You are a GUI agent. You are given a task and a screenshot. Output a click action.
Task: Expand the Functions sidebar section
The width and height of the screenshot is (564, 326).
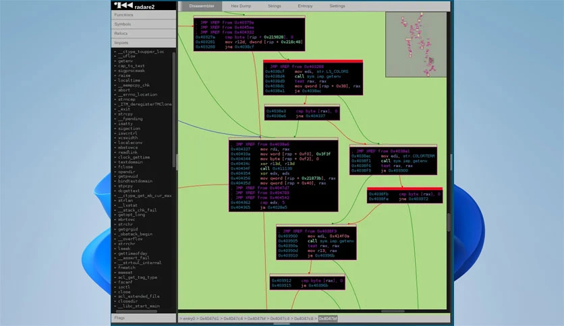tap(144, 15)
